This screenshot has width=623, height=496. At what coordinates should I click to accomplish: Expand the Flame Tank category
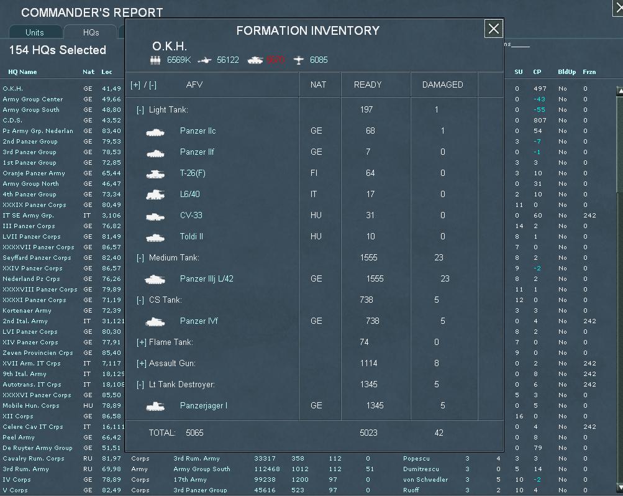[142, 342]
